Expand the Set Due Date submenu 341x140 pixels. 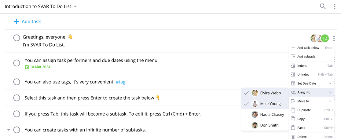312,83
